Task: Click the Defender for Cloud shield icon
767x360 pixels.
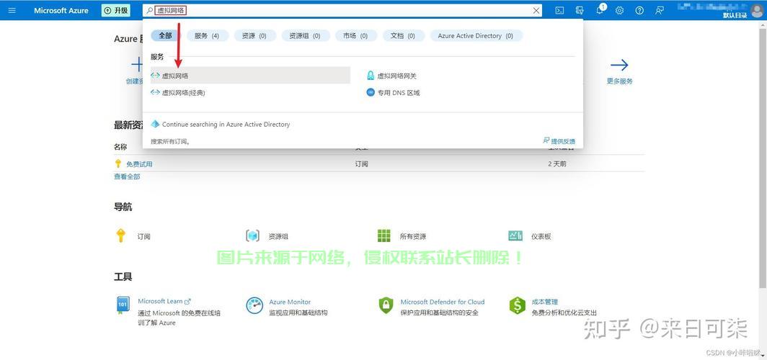Action: click(386, 306)
